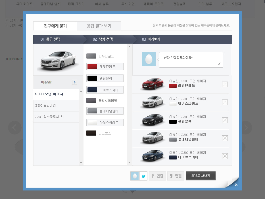The image size is (265, 199).
Task: Click the Twitter bird icon
Action: (143, 176)
